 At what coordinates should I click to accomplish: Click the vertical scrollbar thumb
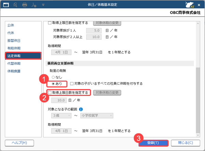(198, 100)
